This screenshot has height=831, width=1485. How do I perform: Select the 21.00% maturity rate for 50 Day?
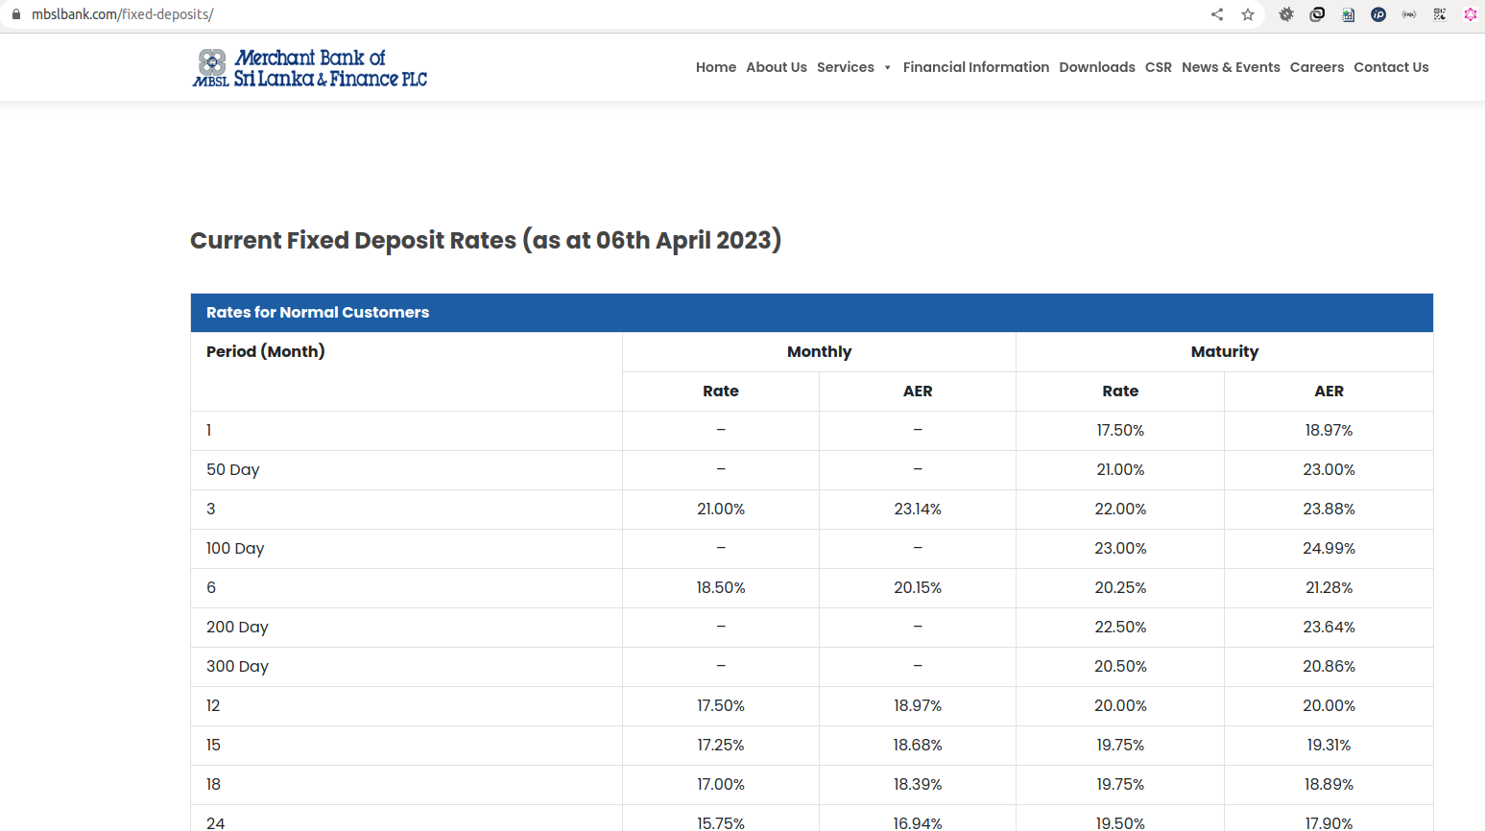(x=1120, y=470)
